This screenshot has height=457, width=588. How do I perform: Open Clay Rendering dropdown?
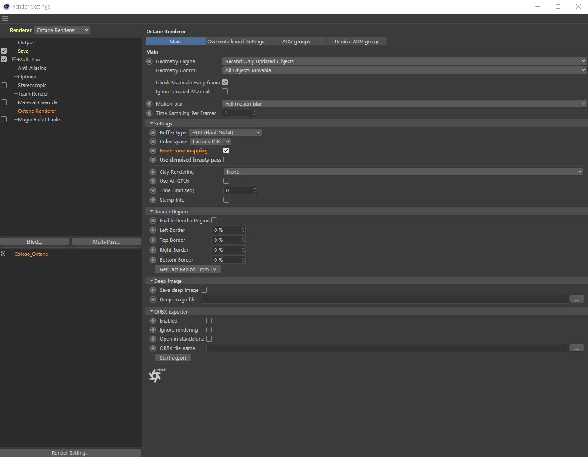[404, 172]
